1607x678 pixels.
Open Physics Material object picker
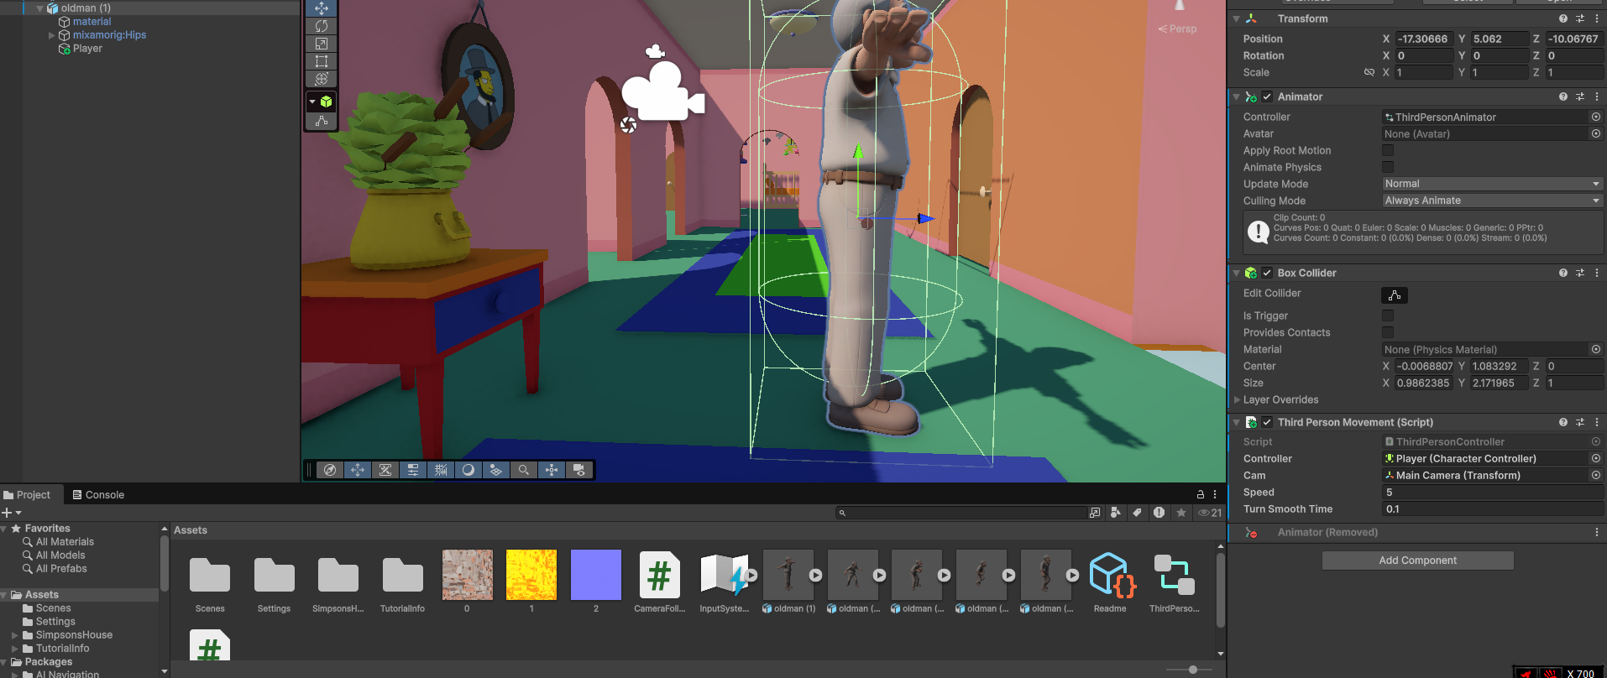click(x=1596, y=349)
